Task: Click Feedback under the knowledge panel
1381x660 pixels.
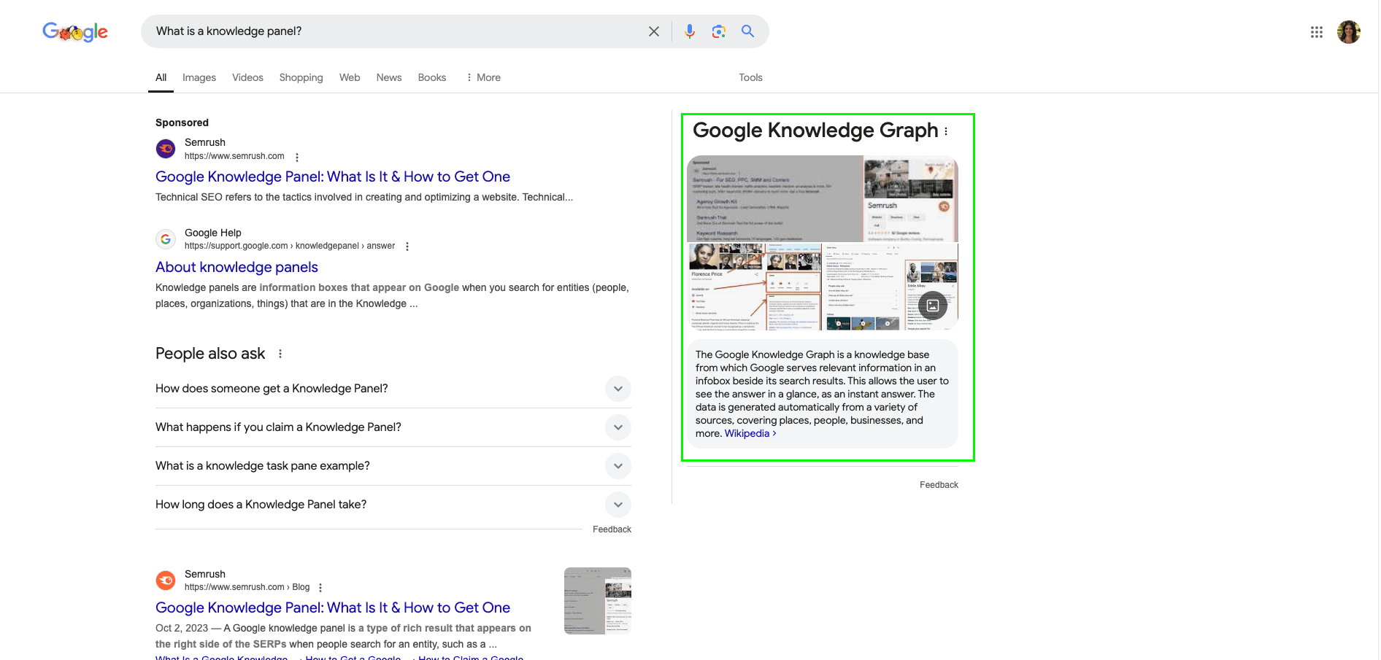Action: pos(939,485)
